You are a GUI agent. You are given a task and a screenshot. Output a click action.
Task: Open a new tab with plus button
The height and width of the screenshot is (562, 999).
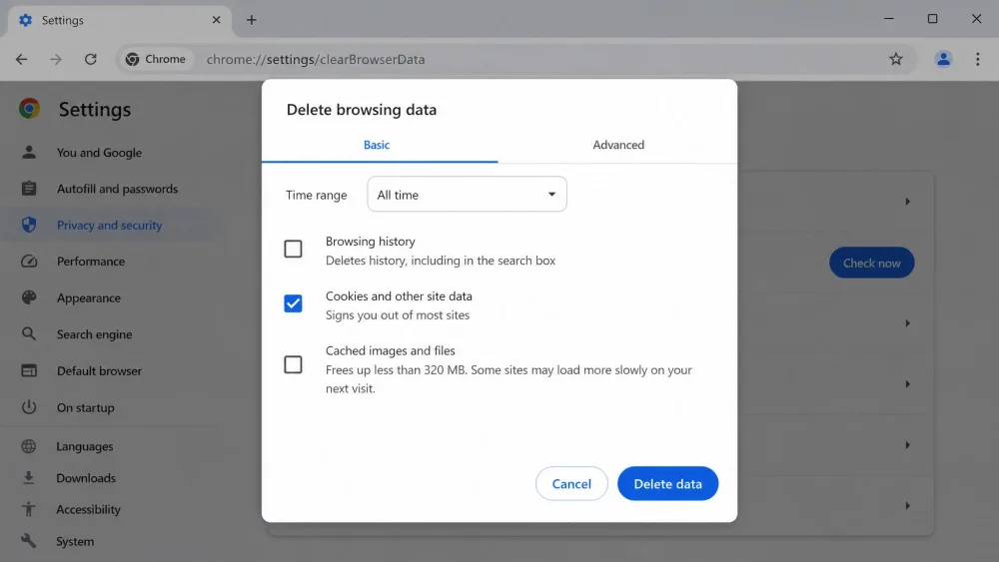(x=251, y=20)
